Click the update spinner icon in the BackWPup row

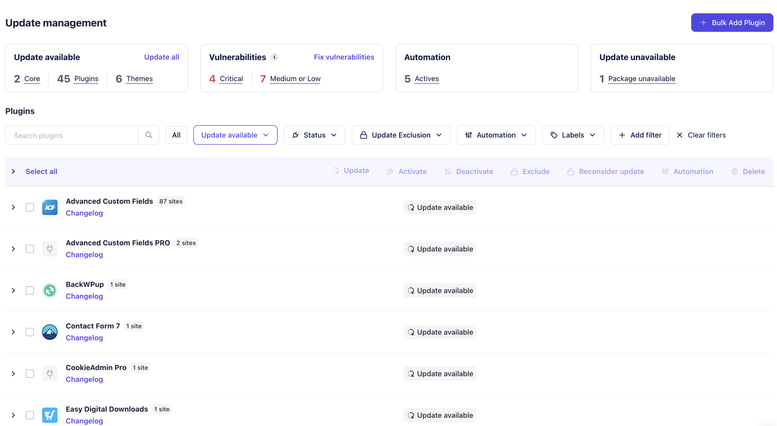411,290
